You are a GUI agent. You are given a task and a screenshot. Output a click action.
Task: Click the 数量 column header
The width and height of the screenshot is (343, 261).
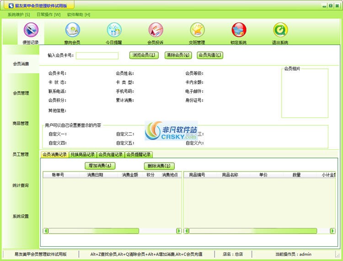click(x=297, y=175)
